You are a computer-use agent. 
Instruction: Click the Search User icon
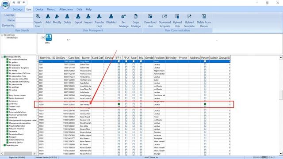pos(38,16)
